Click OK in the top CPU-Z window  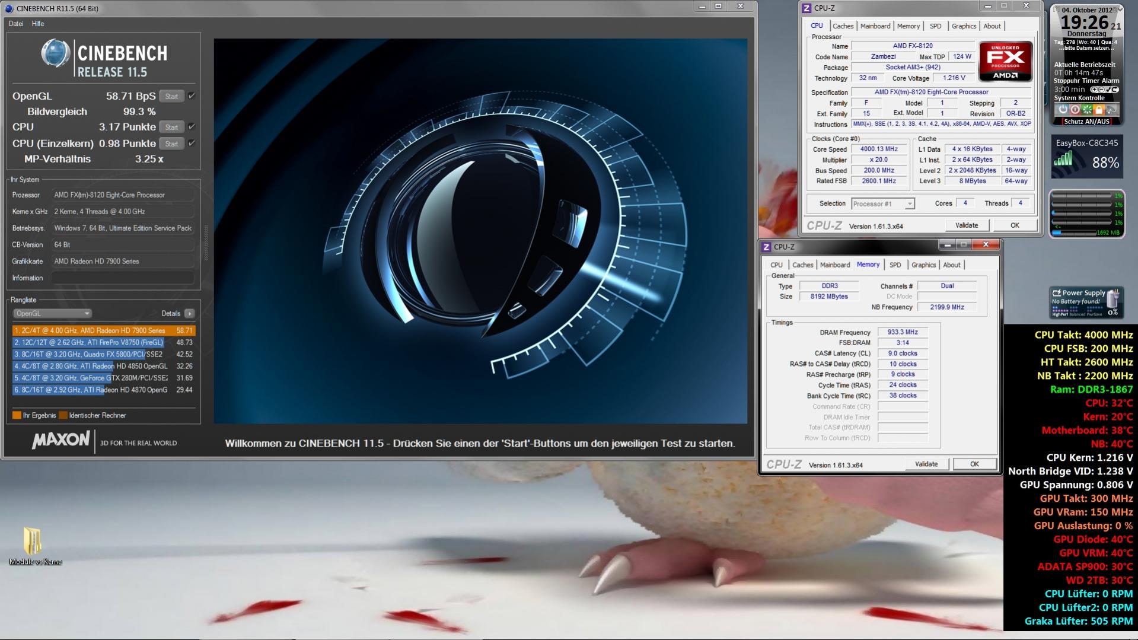[1015, 225]
